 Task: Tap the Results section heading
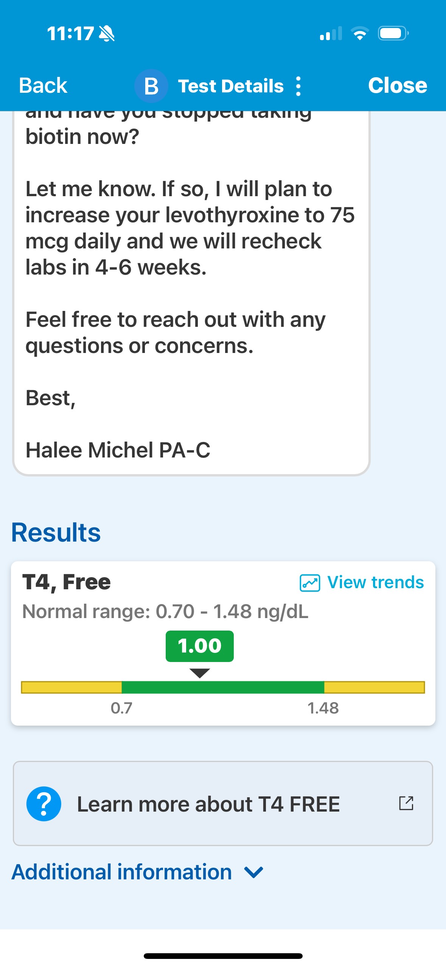click(56, 532)
